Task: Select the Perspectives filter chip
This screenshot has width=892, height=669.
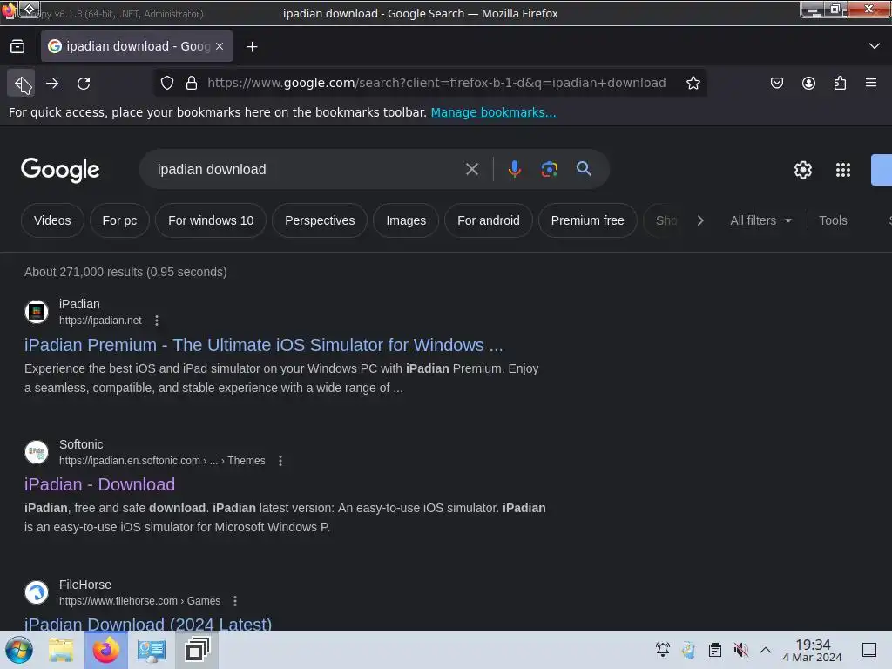Action: (320, 220)
